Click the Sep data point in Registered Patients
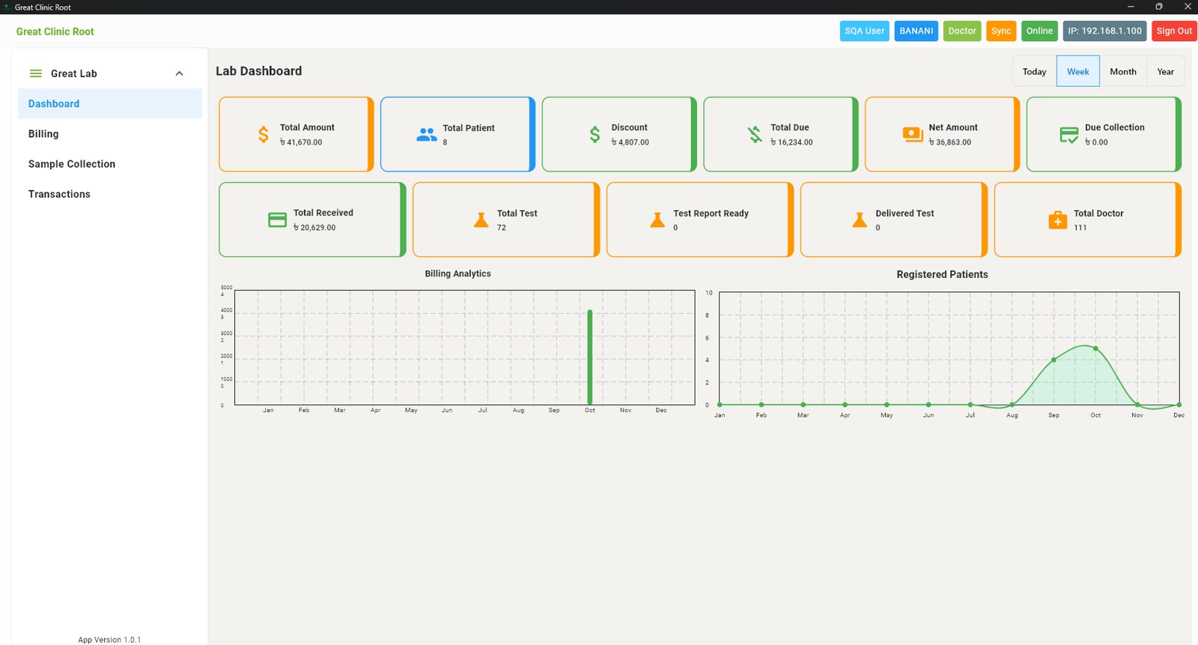This screenshot has height=645, width=1198. pos(1053,360)
